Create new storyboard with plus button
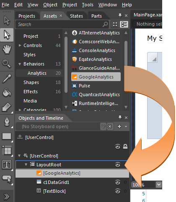This screenshot has width=176, height=202. pos(119,126)
